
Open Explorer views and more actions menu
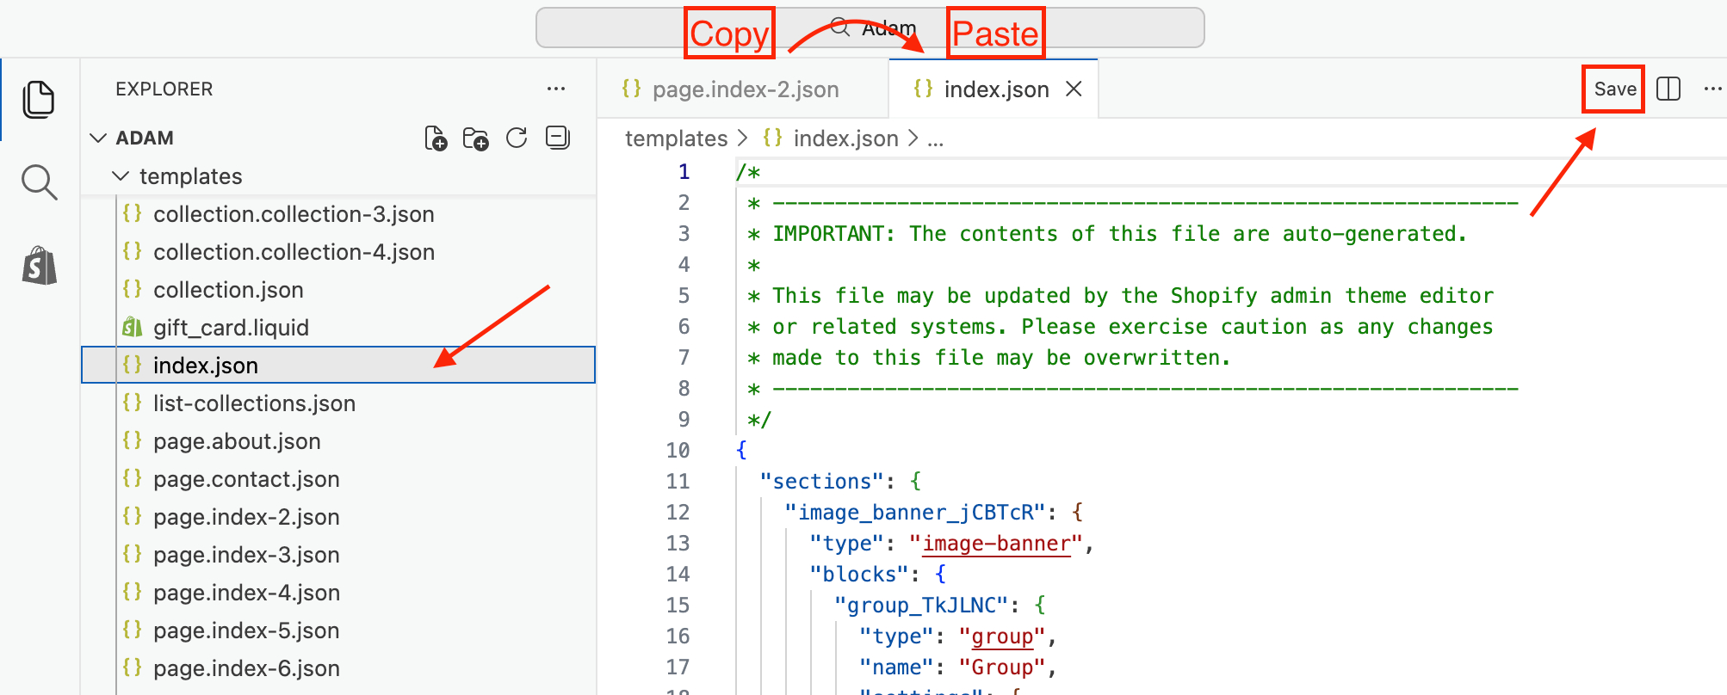click(x=556, y=89)
